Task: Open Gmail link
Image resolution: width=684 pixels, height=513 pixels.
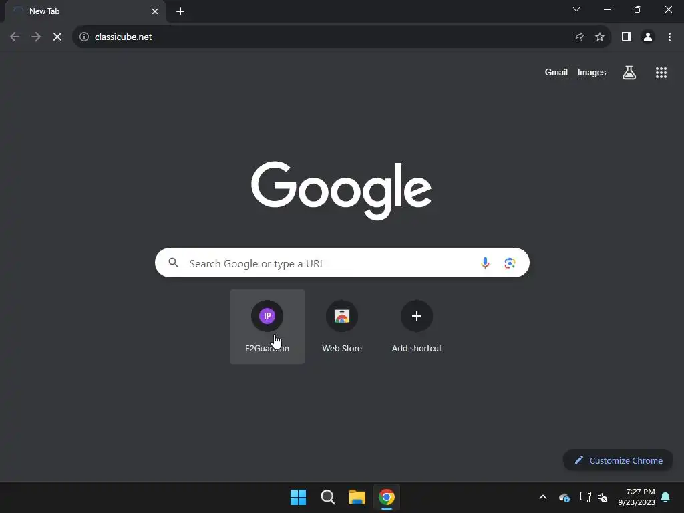Action: pos(556,72)
